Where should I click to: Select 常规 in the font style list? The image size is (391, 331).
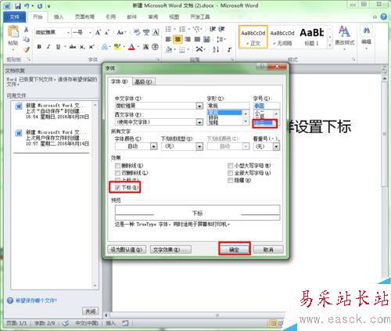click(x=224, y=113)
